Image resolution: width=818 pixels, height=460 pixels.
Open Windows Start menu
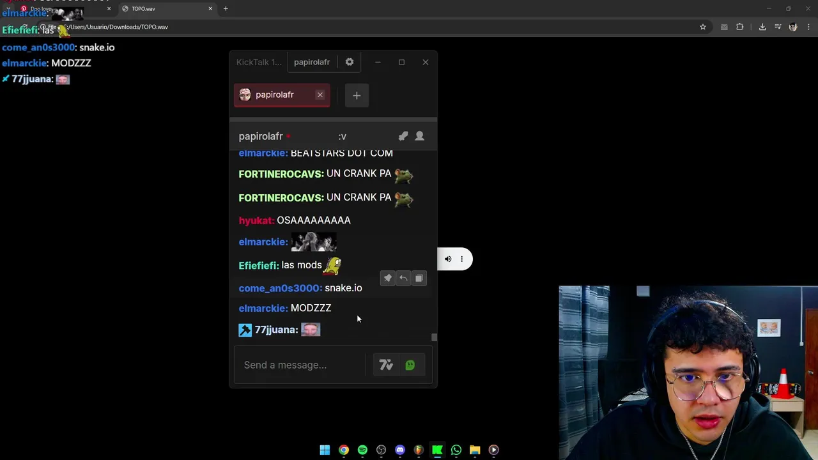coord(325,450)
